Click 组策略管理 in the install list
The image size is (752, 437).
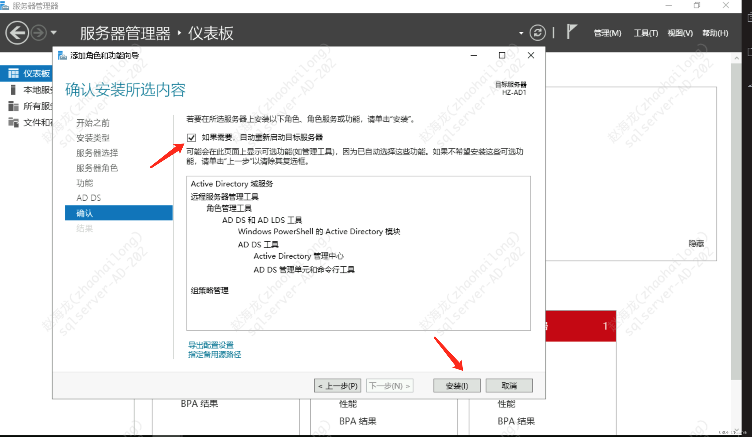[x=210, y=290]
